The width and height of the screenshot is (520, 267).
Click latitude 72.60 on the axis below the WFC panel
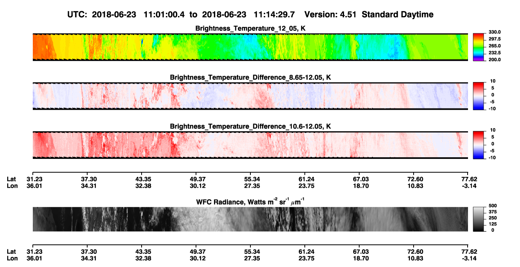pyautogui.click(x=414, y=251)
